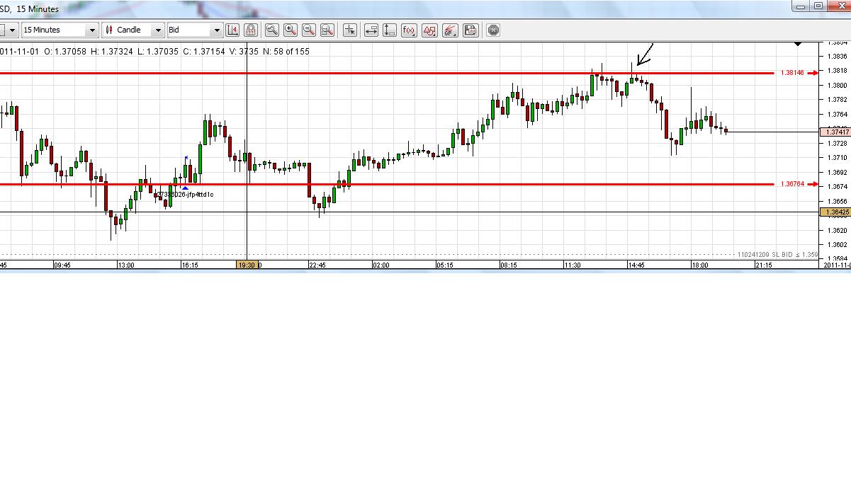Click the 22:45 time axis label

point(317,265)
